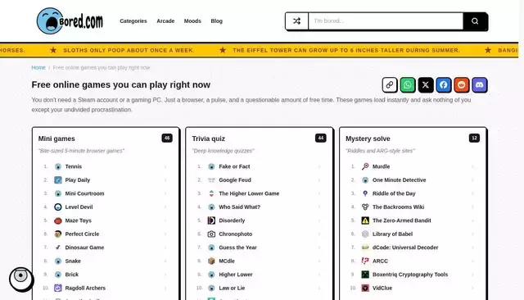Open the Law or Lie link
524x300 pixels.
point(232,288)
